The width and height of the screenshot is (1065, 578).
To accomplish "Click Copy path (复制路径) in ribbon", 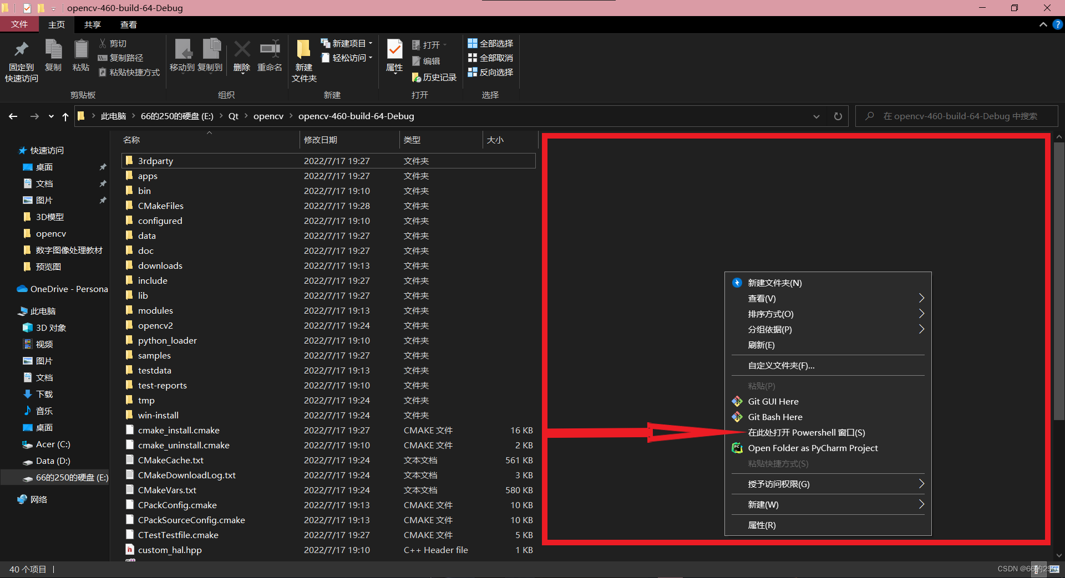I will (x=120, y=58).
